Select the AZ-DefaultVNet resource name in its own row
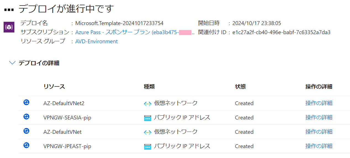 [x=62, y=132]
